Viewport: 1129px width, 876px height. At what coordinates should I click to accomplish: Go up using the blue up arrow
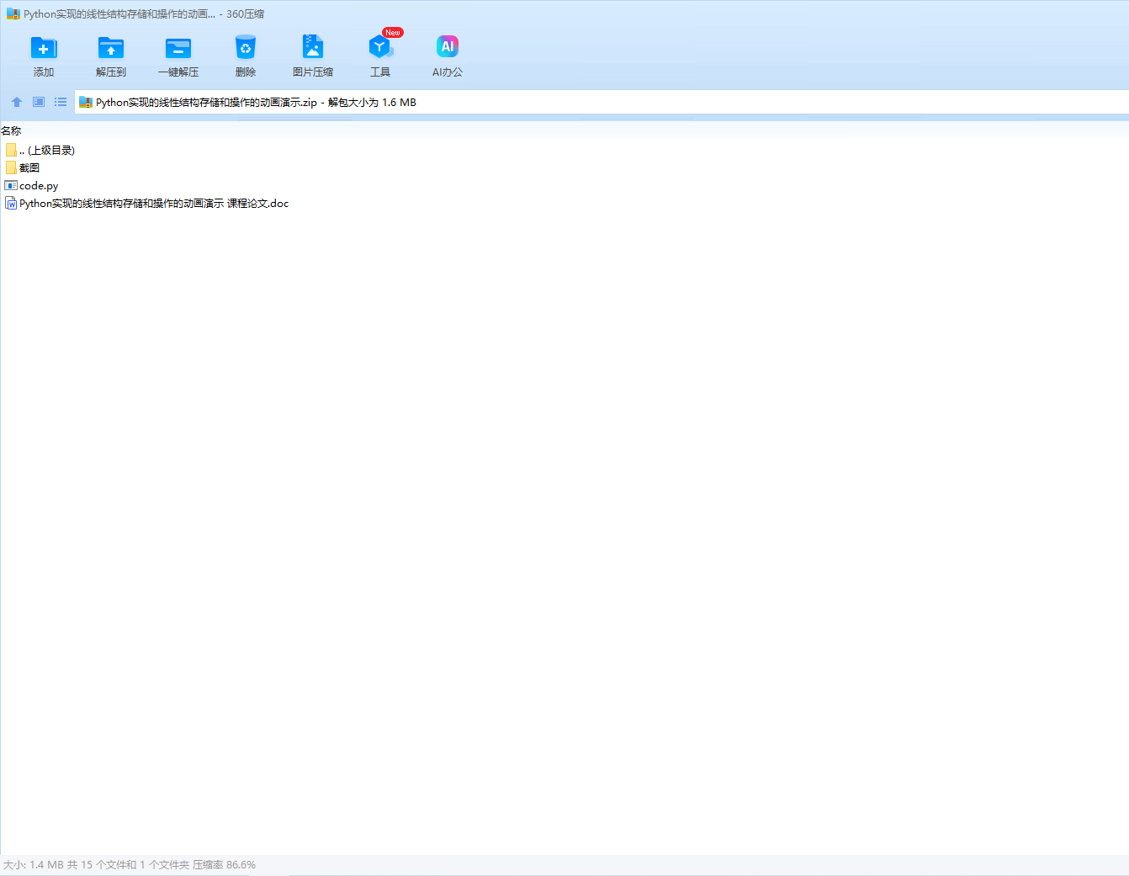[x=17, y=102]
